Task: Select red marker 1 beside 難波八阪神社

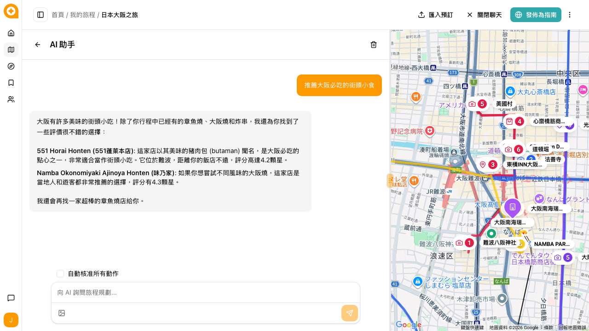Action: point(464,243)
